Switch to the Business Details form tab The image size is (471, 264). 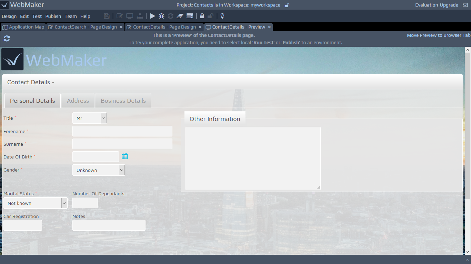tap(123, 101)
